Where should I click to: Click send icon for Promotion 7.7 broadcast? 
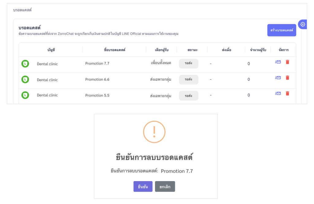click(278, 62)
